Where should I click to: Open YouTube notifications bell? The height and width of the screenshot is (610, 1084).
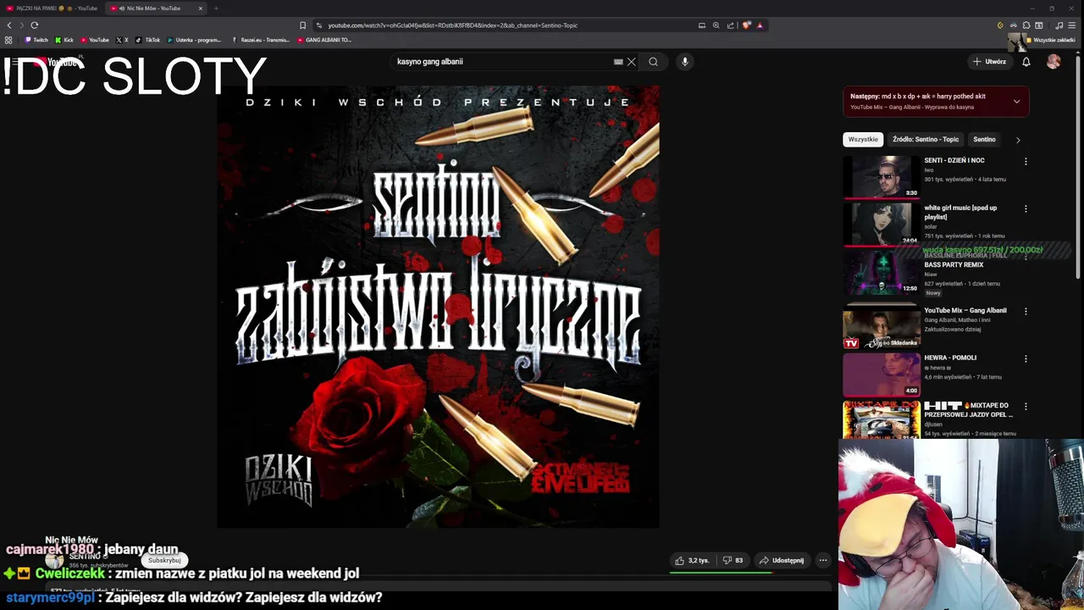click(1026, 62)
